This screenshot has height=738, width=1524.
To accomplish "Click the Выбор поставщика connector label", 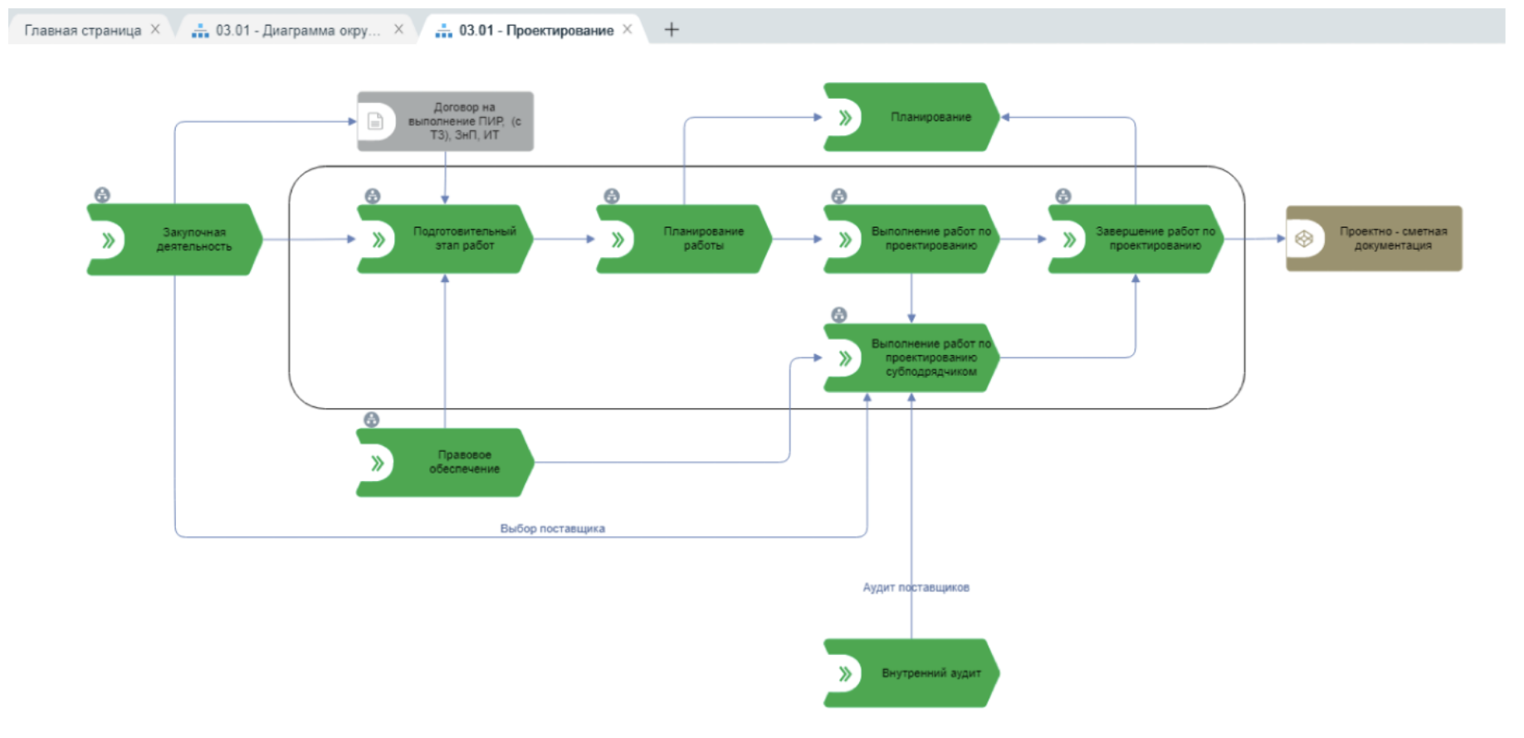I will point(552,528).
